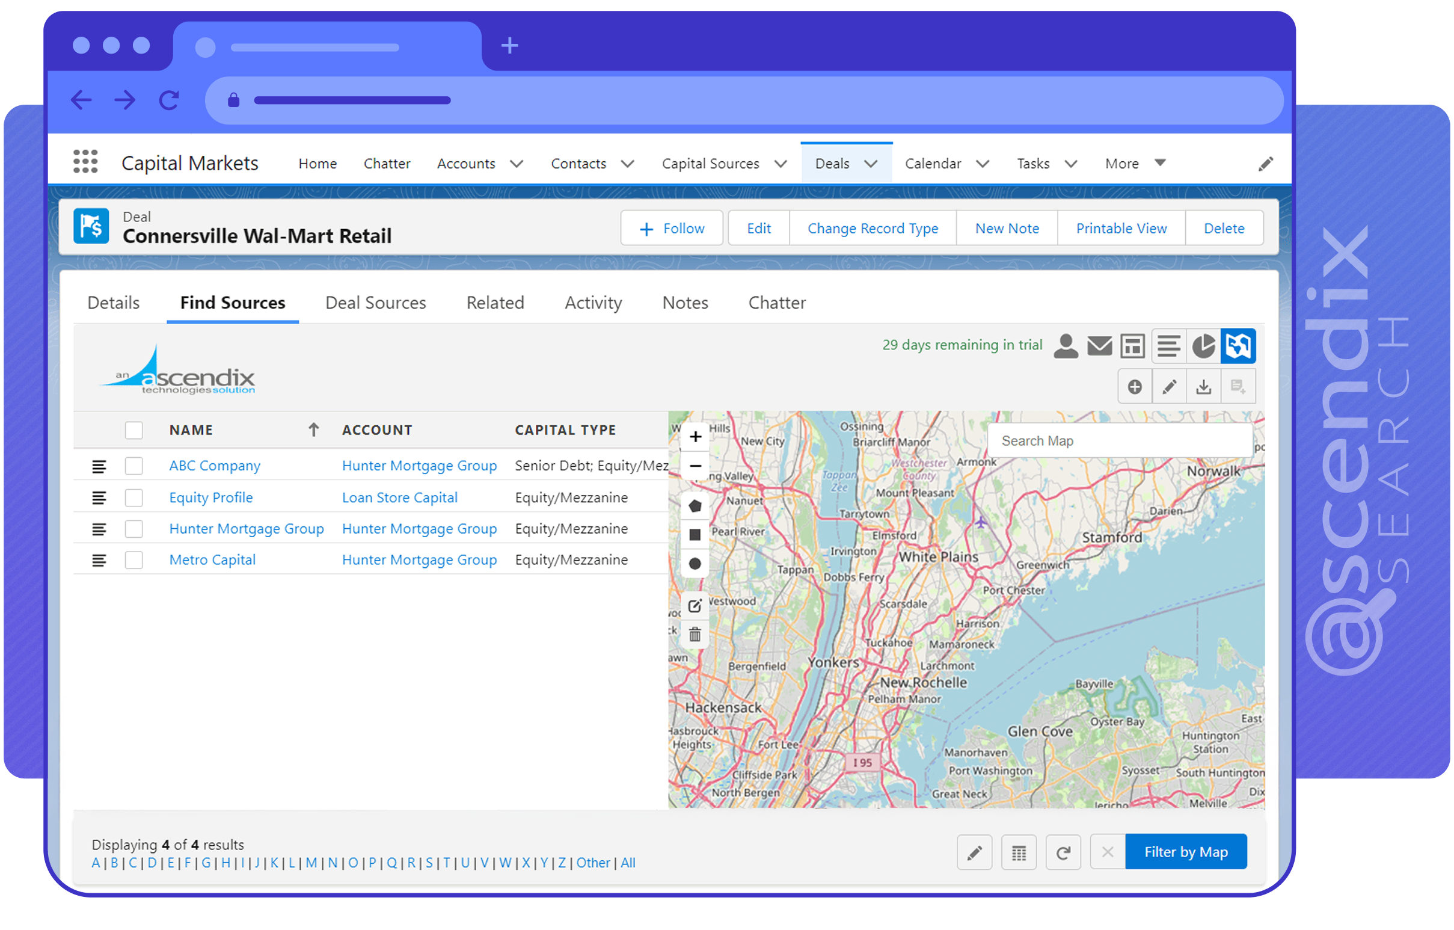
Task: Check the Equity Profile row checkbox
Action: point(134,497)
